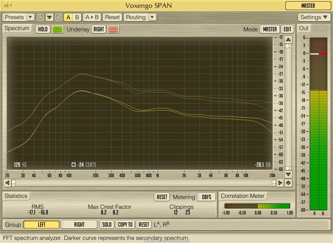Select the Statistics tab
The height and width of the screenshot is (243, 333).
(16, 196)
